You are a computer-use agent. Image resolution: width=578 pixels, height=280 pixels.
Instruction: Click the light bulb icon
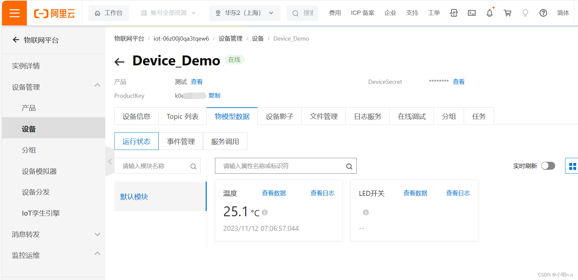[x=525, y=13]
